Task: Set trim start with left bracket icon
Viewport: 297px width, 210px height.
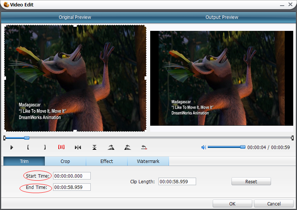Action: coord(28,147)
